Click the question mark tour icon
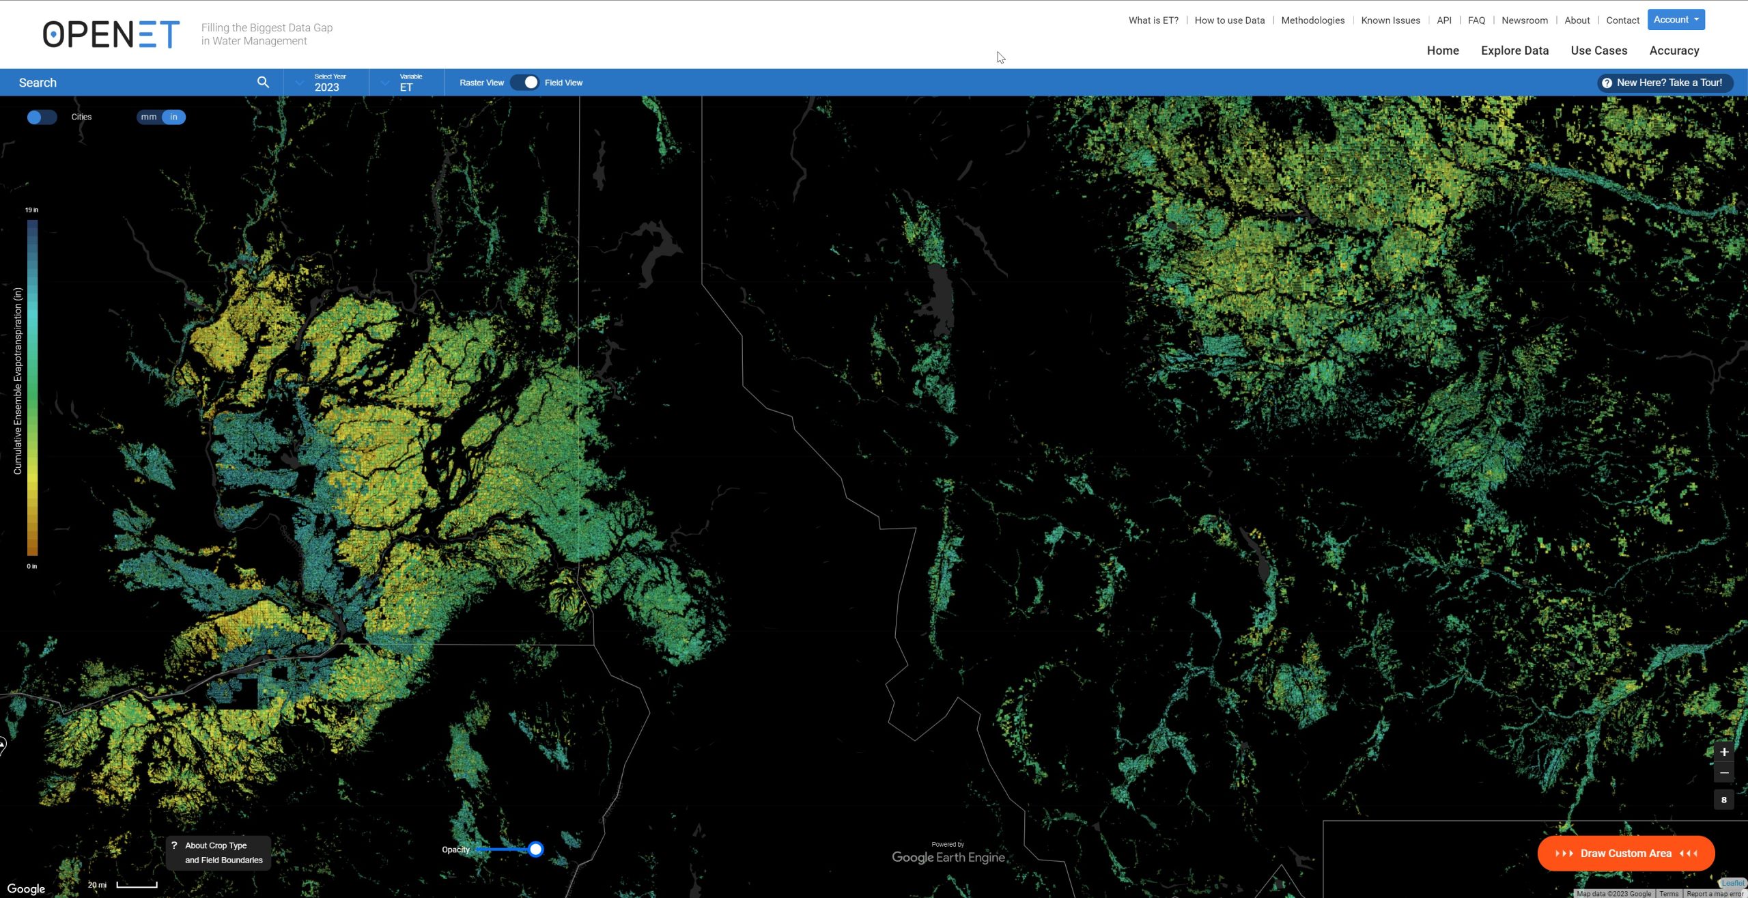The width and height of the screenshot is (1748, 898). pos(1607,83)
